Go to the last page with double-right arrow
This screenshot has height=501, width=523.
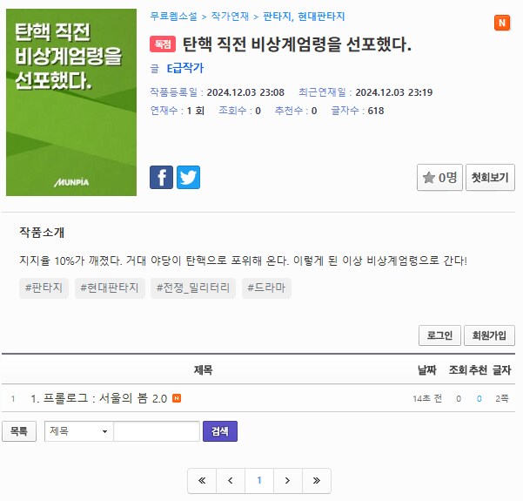click(317, 481)
